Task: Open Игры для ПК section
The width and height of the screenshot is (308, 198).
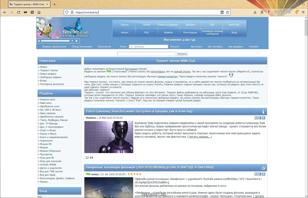Action: tap(47, 158)
